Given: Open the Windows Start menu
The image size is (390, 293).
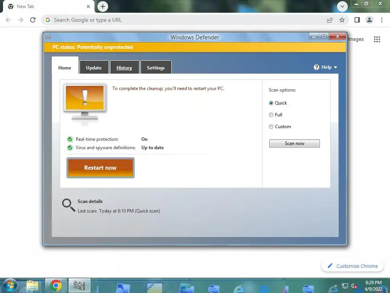Looking at the screenshot, I should point(10,285).
